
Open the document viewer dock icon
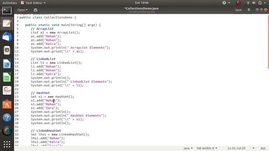[x=7, y=91]
